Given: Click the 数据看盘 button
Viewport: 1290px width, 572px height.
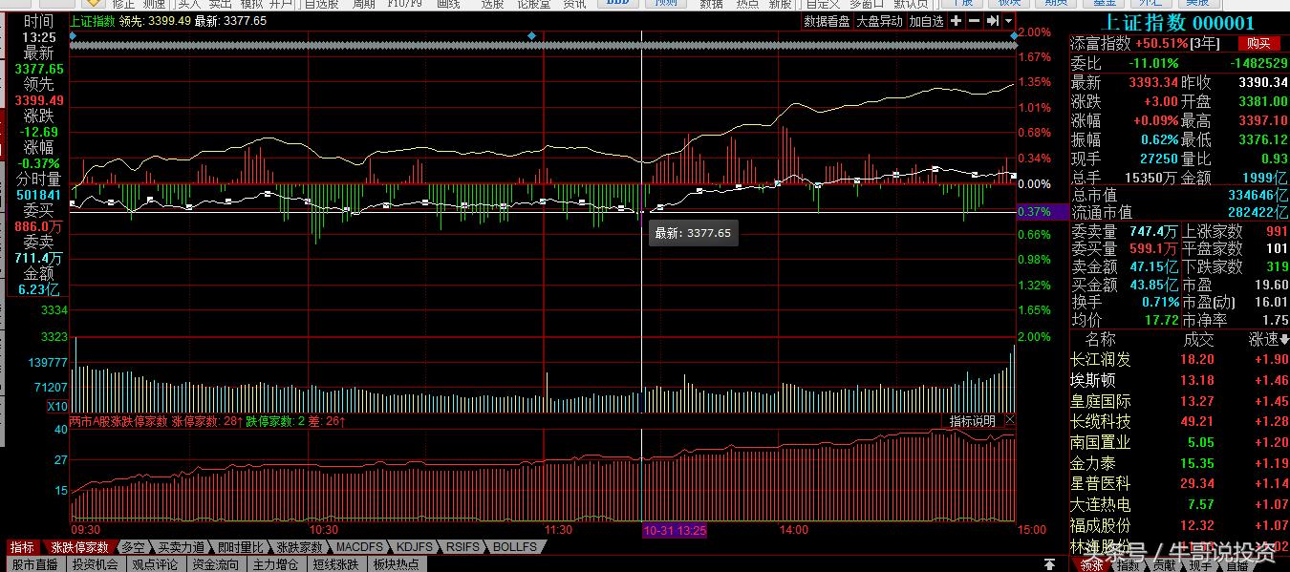Looking at the screenshot, I should tap(827, 21).
